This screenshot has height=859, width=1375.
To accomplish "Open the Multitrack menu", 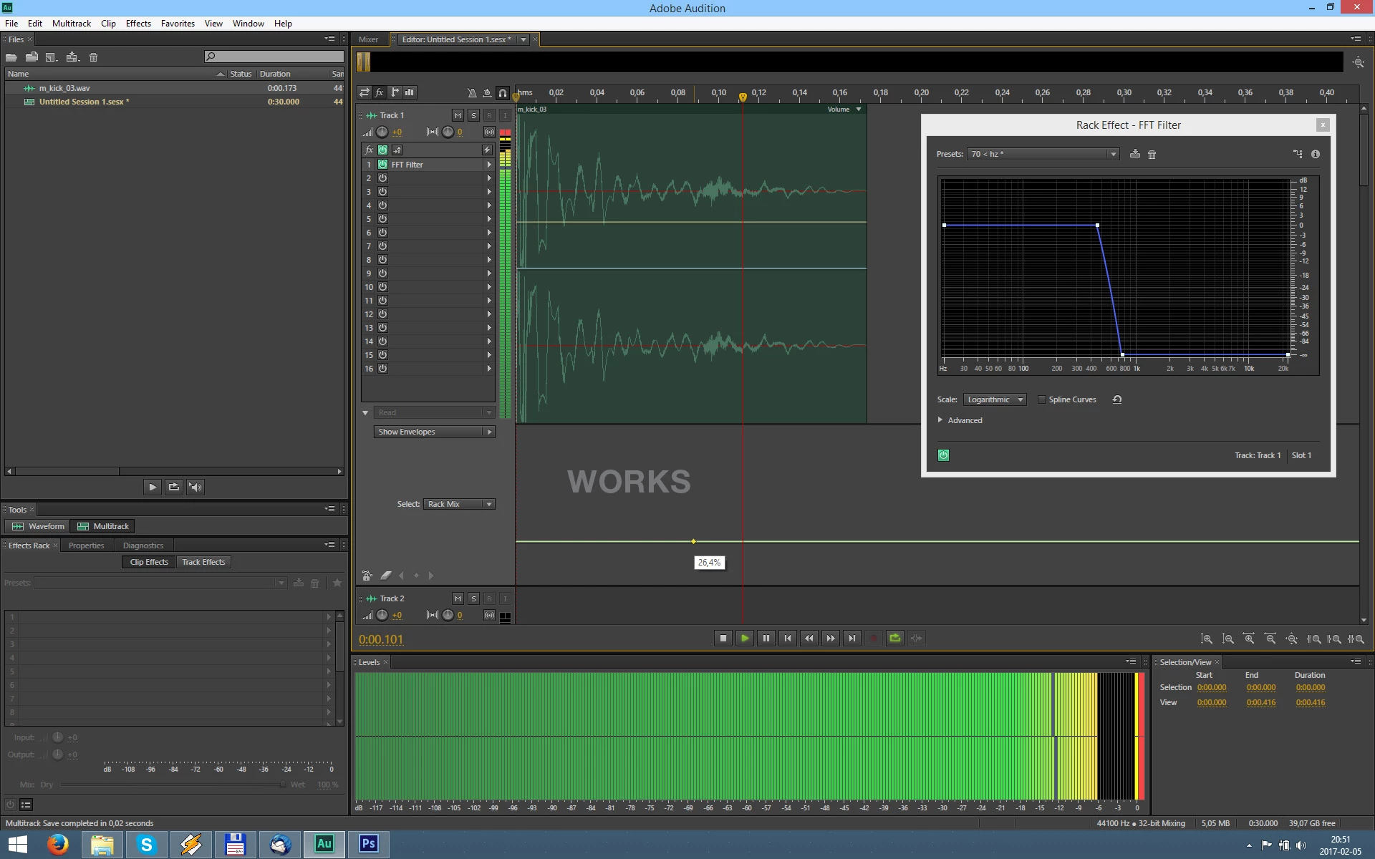I will pos(71,23).
